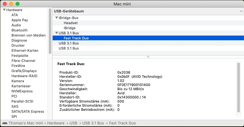Open the Diagnose category
244x127 pixels.
[19, 40]
